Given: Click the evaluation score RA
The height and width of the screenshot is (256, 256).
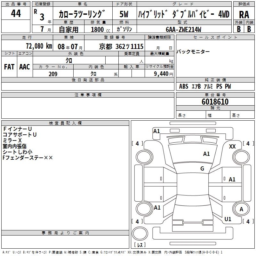Looking at the screenshot, I should [x=244, y=15].
